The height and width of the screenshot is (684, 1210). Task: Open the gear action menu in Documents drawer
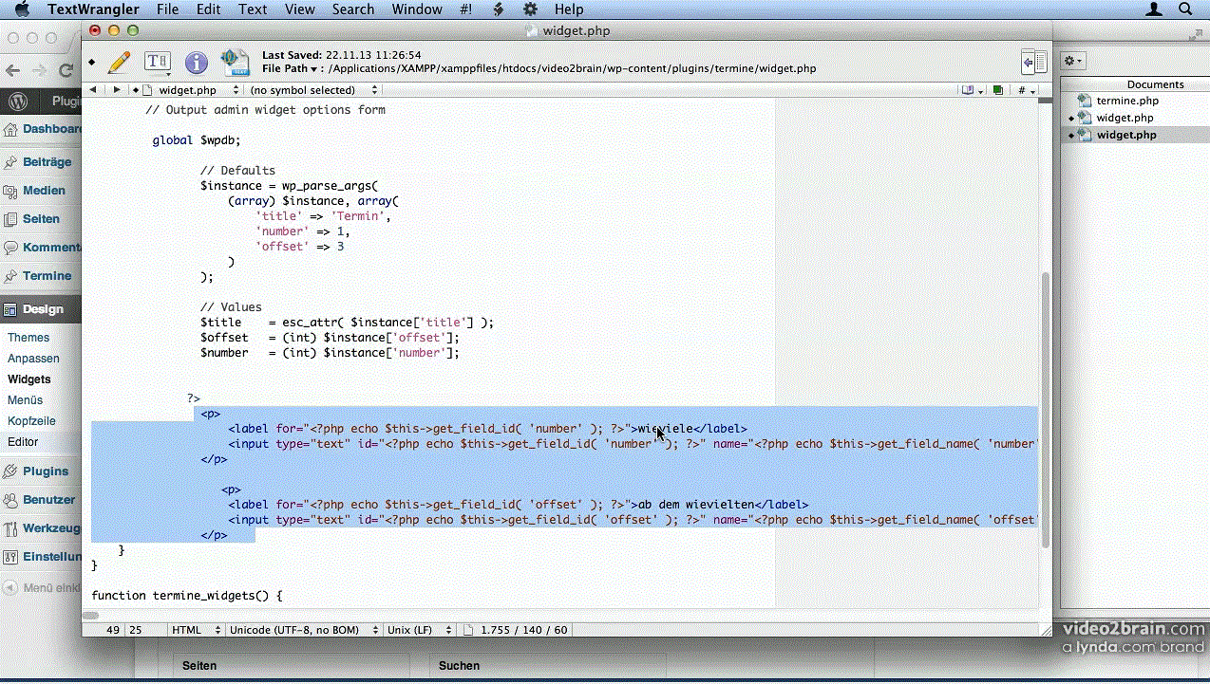tap(1072, 61)
